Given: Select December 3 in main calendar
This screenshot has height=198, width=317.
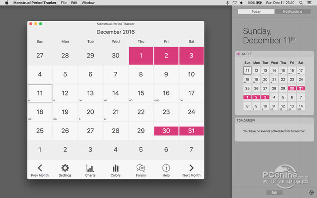Looking at the screenshot, I should pos(192,56).
